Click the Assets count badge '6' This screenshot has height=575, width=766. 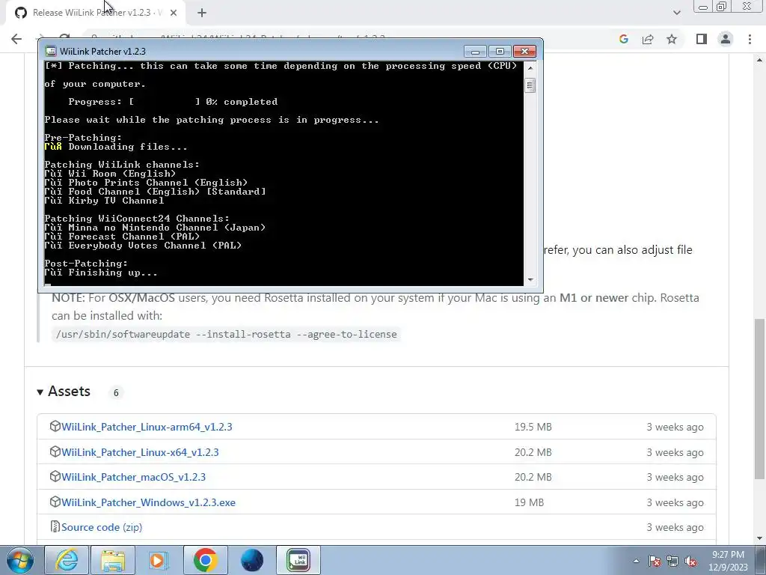pos(116,392)
